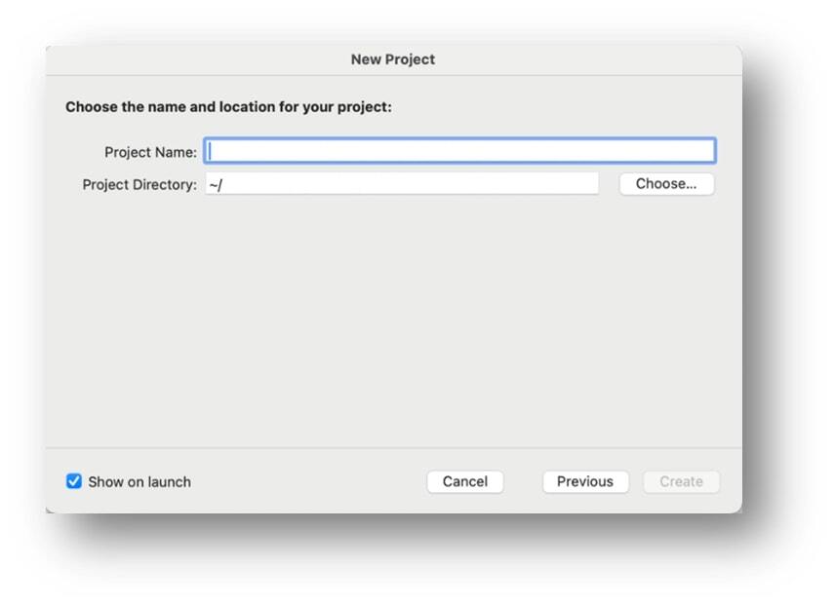The width and height of the screenshot is (835, 606).
Task: Dismiss the dialog with Cancel
Action: coord(465,481)
